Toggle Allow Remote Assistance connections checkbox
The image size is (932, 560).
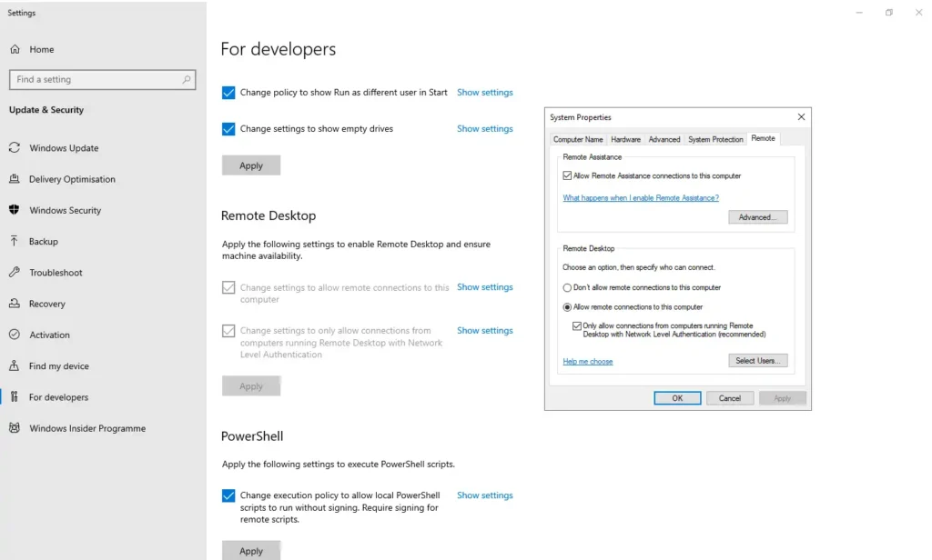point(567,175)
